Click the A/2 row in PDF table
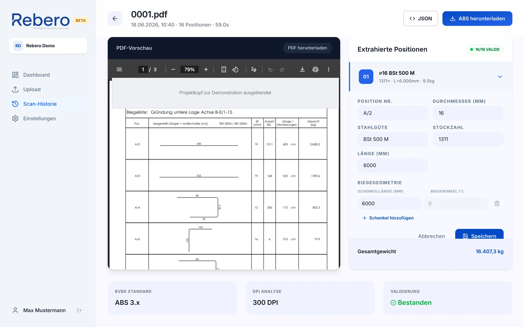The height and width of the screenshot is (327, 524). coord(226,144)
